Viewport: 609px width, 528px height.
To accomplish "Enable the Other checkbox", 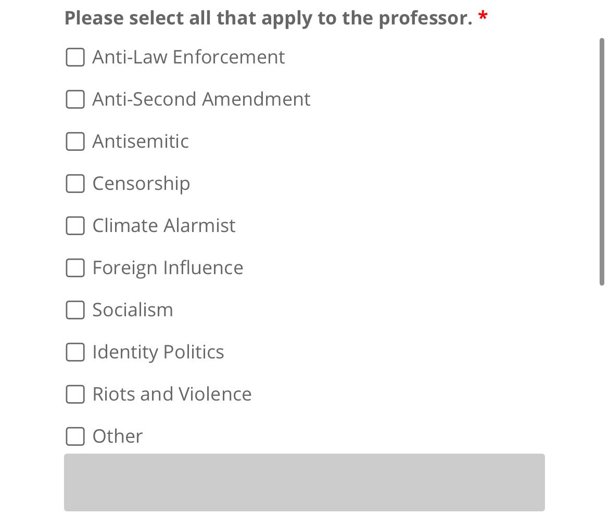I will [75, 436].
